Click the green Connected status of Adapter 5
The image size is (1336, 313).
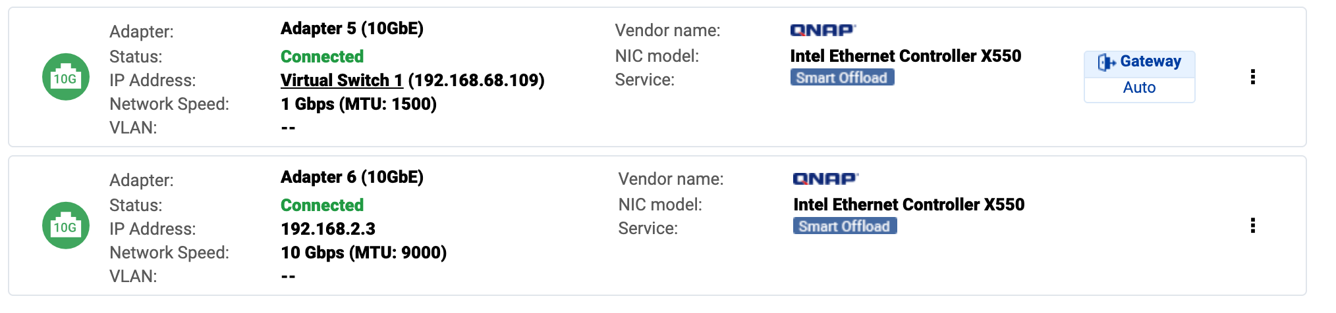322,57
